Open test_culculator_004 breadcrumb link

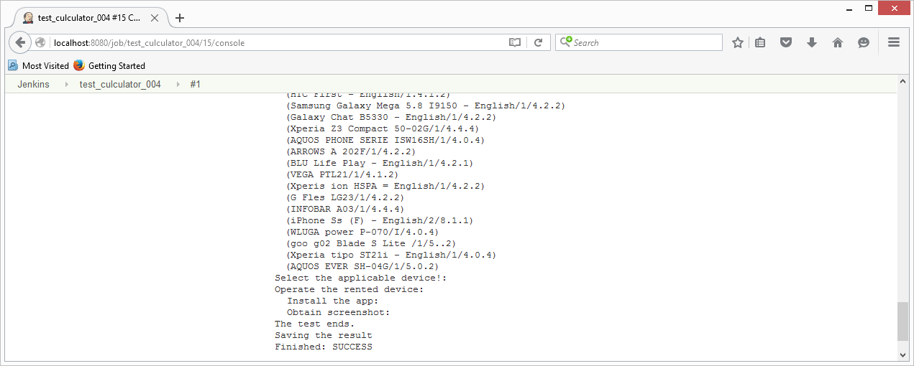pos(120,84)
